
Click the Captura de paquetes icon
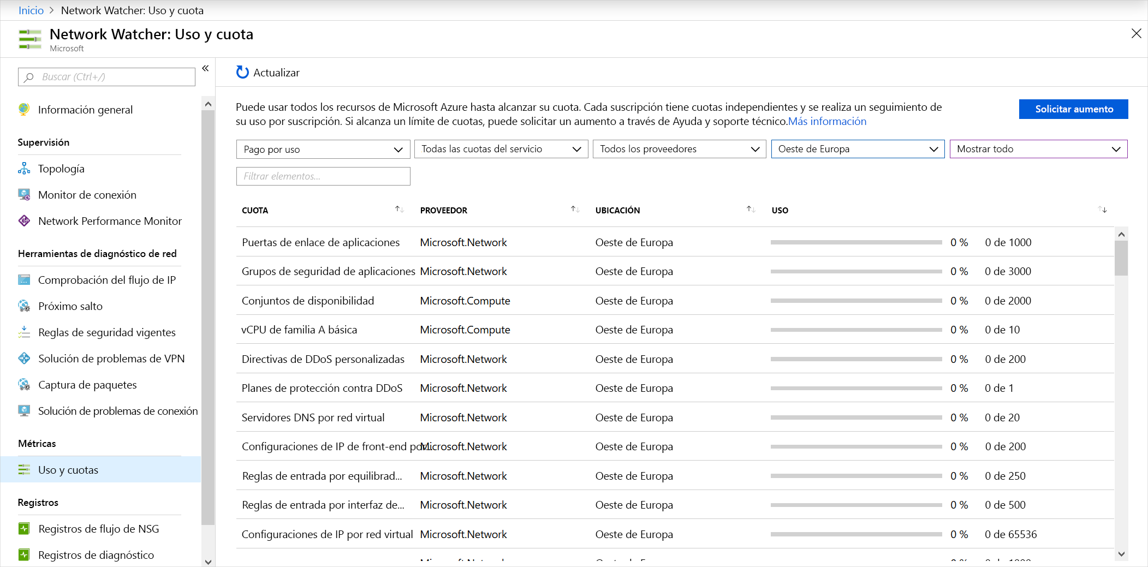click(24, 384)
